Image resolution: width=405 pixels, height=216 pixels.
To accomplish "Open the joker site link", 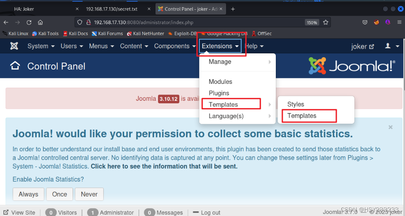I will (363, 46).
